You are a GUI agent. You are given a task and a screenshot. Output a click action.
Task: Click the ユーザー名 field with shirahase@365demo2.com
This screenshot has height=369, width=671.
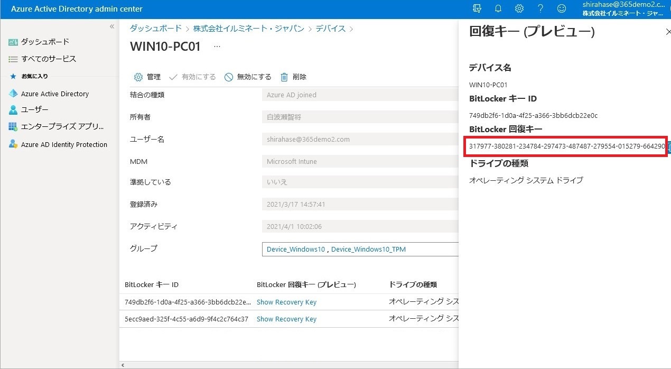click(360, 140)
